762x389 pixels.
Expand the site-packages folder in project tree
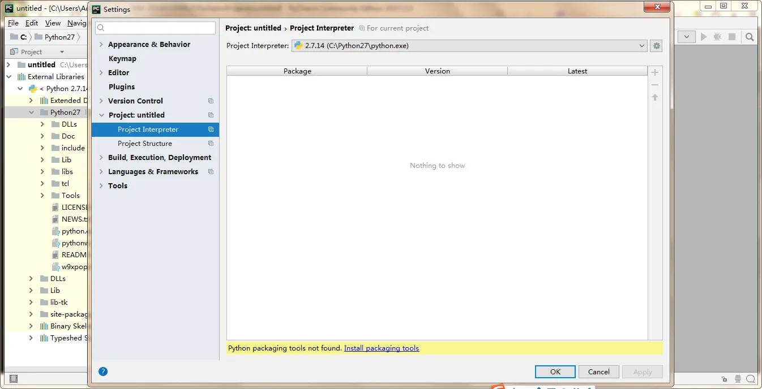31,314
